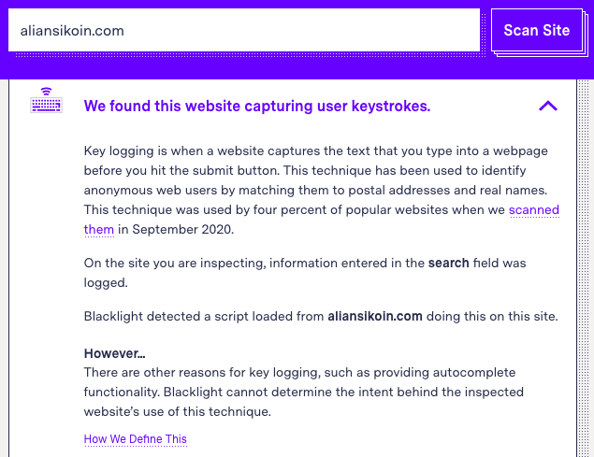
Task: Follow the "them" link before September 2020
Action: coord(99,230)
